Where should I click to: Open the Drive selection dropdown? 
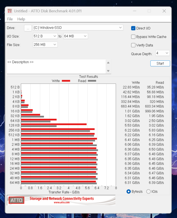pos(78,28)
